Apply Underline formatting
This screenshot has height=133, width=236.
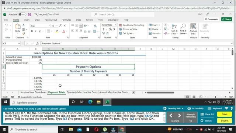(39, 31)
